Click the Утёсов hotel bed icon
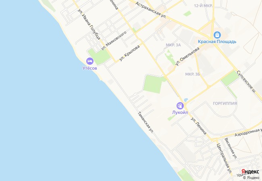 pyautogui.click(x=90, y=61)
